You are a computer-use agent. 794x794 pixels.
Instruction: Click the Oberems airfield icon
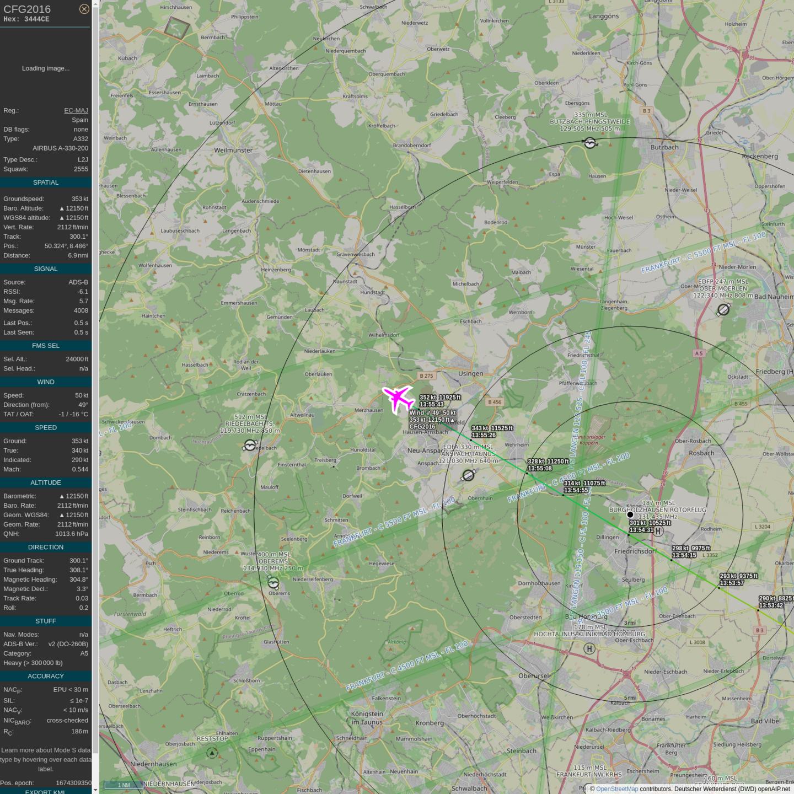(x=273, y=583)
